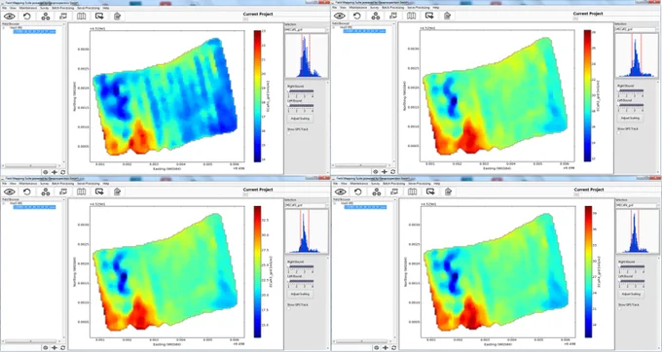Viewport: 662px width, 352px height.
Task: Click the Left Bound slider in top-right window
Action: pos(631,105)
